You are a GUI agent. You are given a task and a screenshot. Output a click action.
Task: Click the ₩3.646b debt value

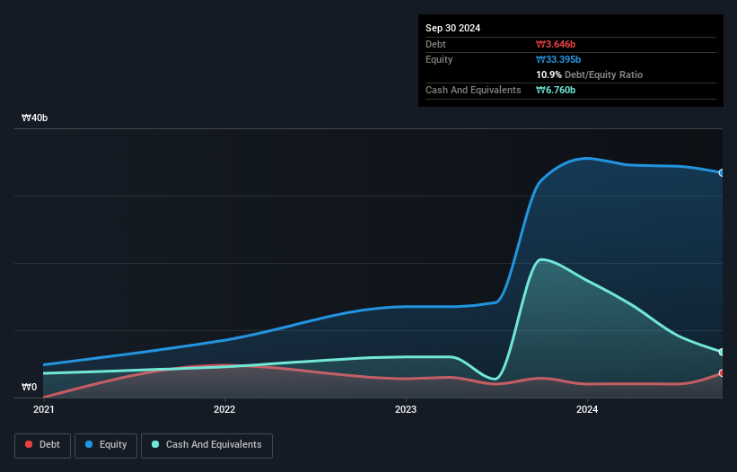coord(556,44)
